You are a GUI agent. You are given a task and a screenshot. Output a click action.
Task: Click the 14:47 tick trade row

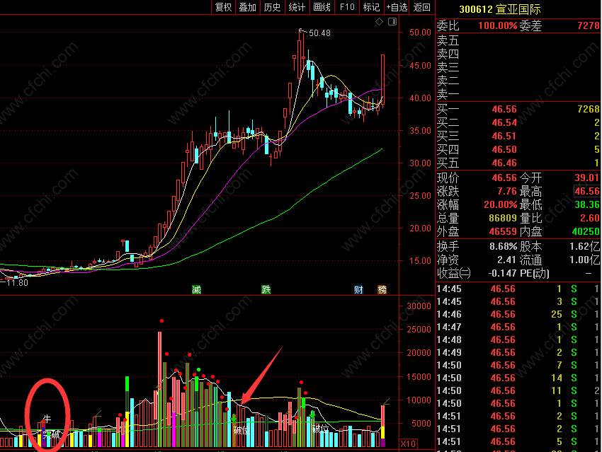518,327
